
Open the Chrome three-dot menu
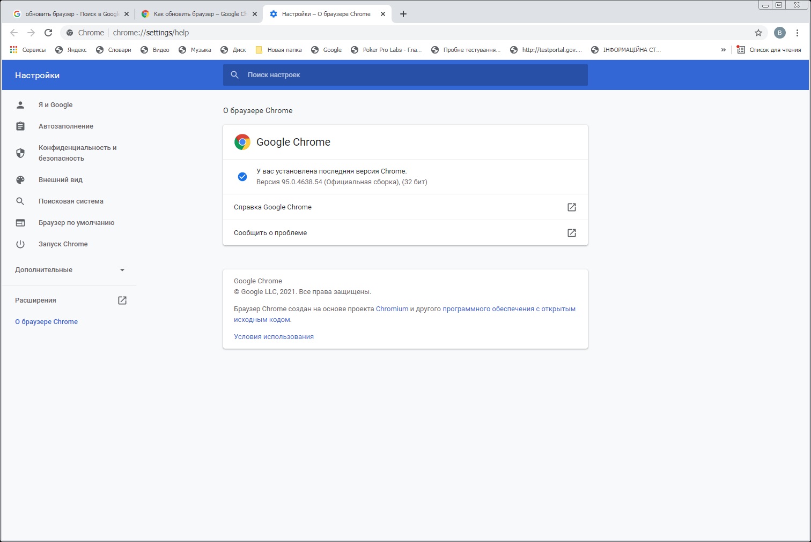coord(797,33)
